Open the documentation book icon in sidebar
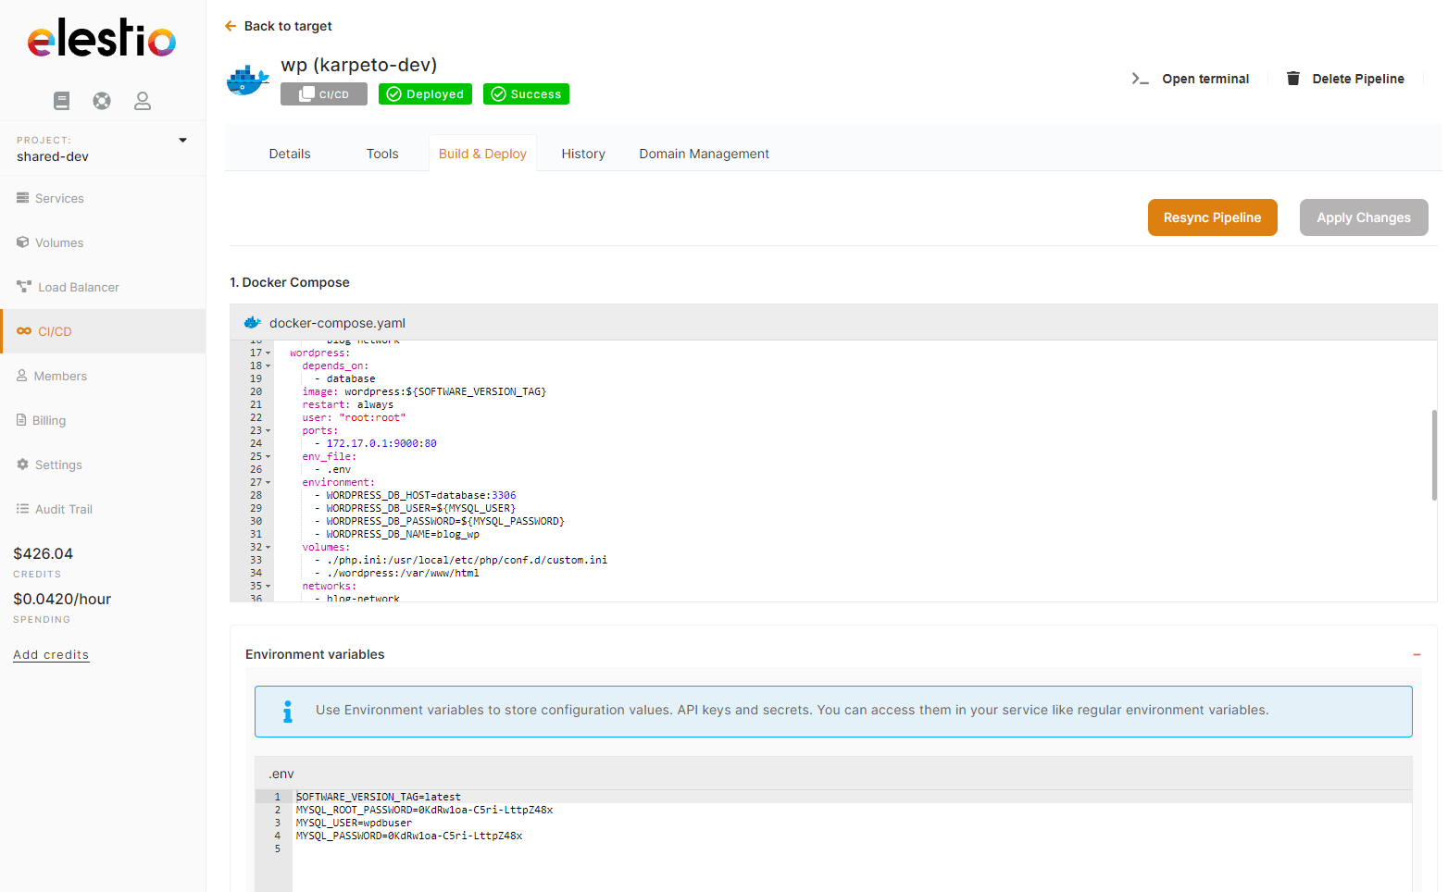1448x892 pixels. click(61, 101)
